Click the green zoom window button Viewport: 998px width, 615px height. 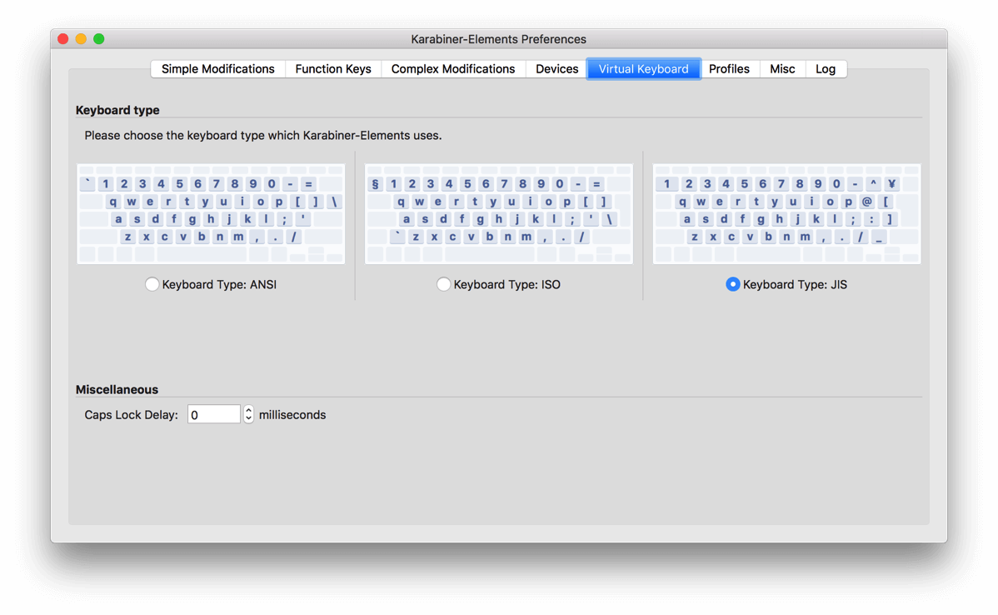click(98, 39)
